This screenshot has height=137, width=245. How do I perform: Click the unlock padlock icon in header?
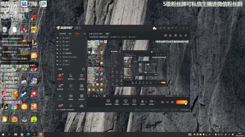tap(170, 35)
